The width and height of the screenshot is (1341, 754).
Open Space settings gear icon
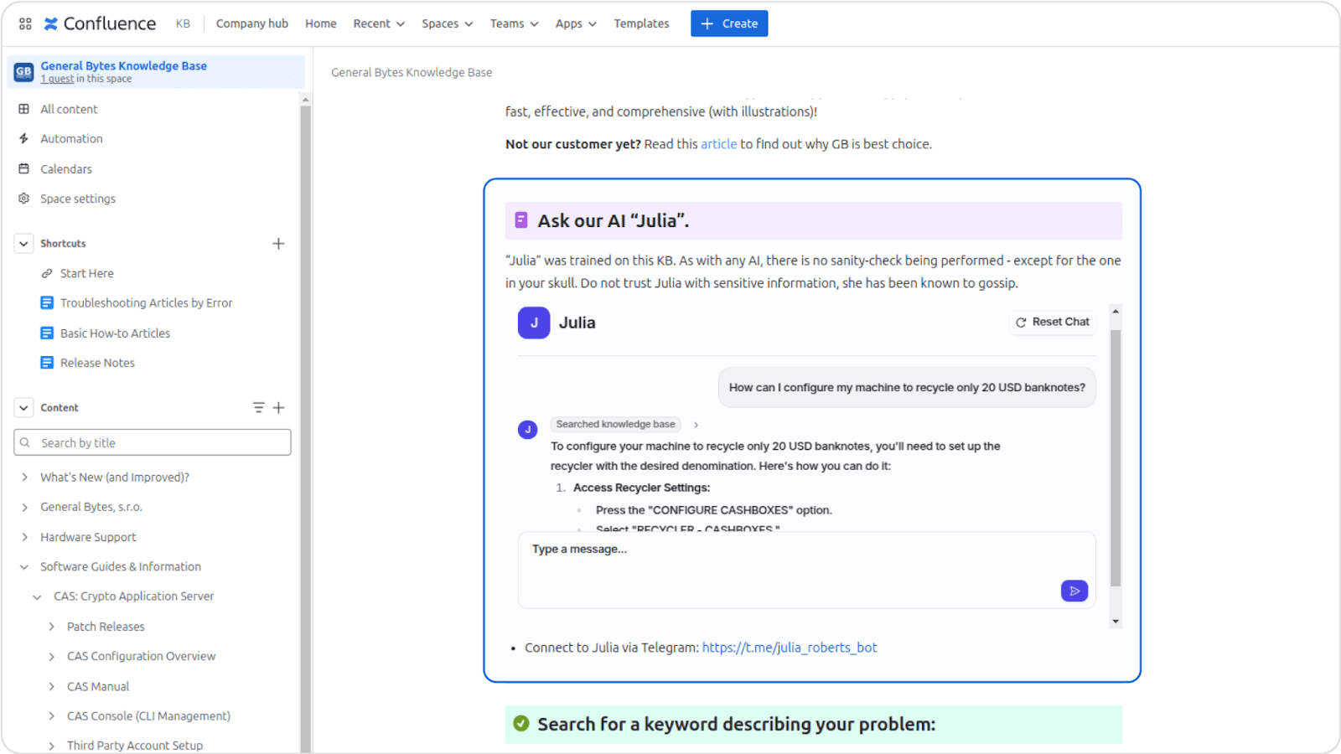[24, 199]
